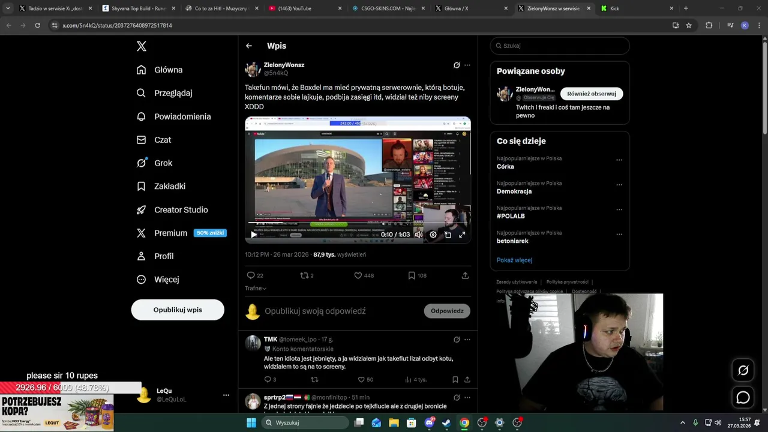This screenshot has width=768, height=432.
Task: Open Chrome from the taskbar
Action: point(464,422)
